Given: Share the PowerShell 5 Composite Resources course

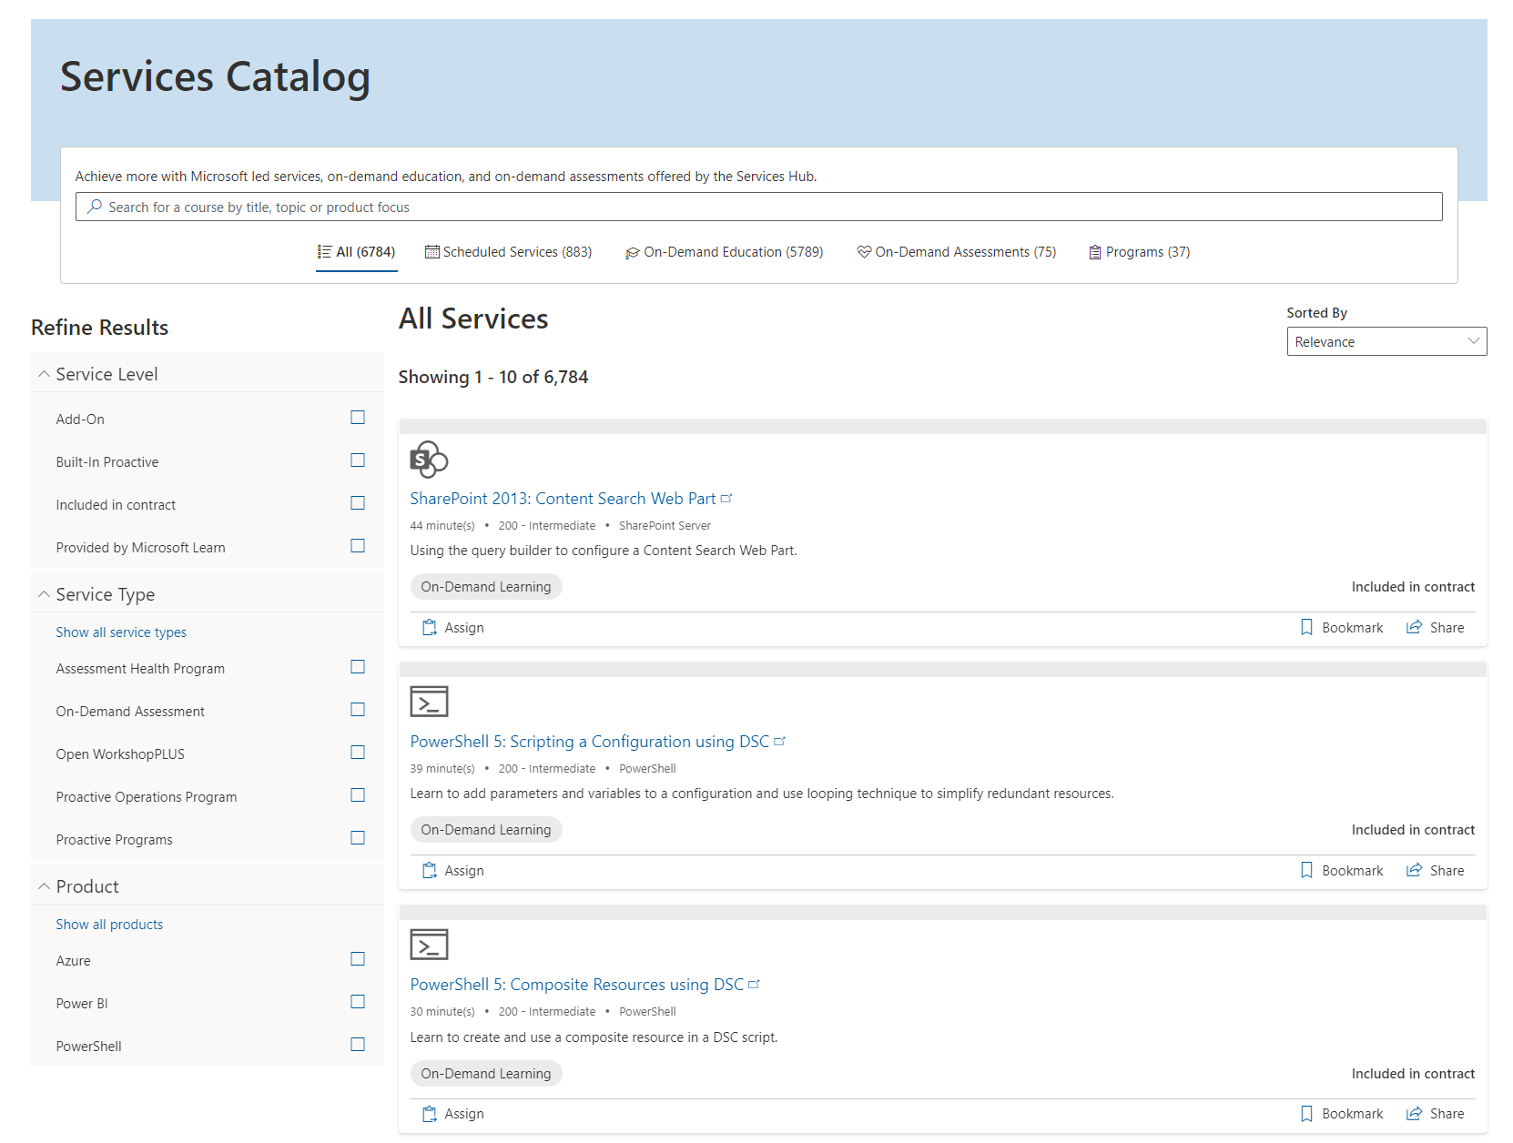Looking at the screenshot, I should coord(1436,1114).
